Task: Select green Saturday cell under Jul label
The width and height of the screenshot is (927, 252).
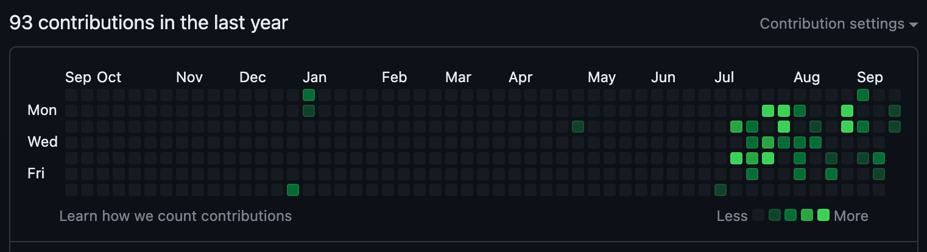Action: [x=721, y=190]
